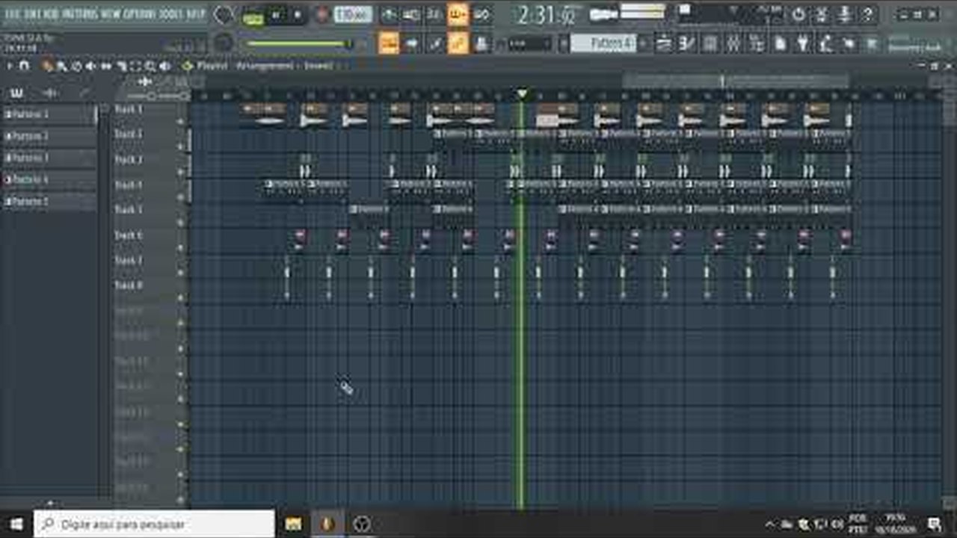Click the question mark help icon
The image size is (957, 538).
[x=867, y=14]
